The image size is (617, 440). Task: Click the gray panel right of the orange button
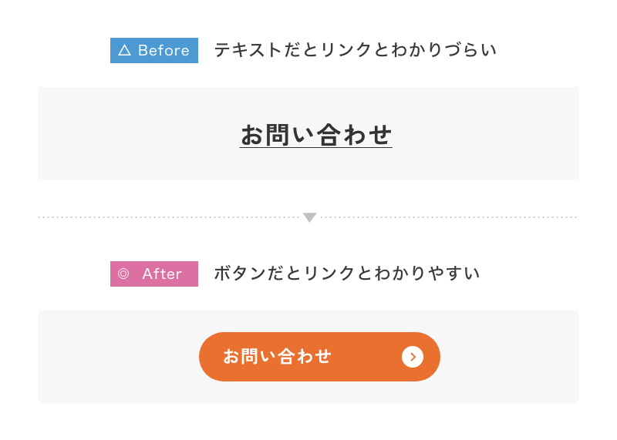point(510,357)
